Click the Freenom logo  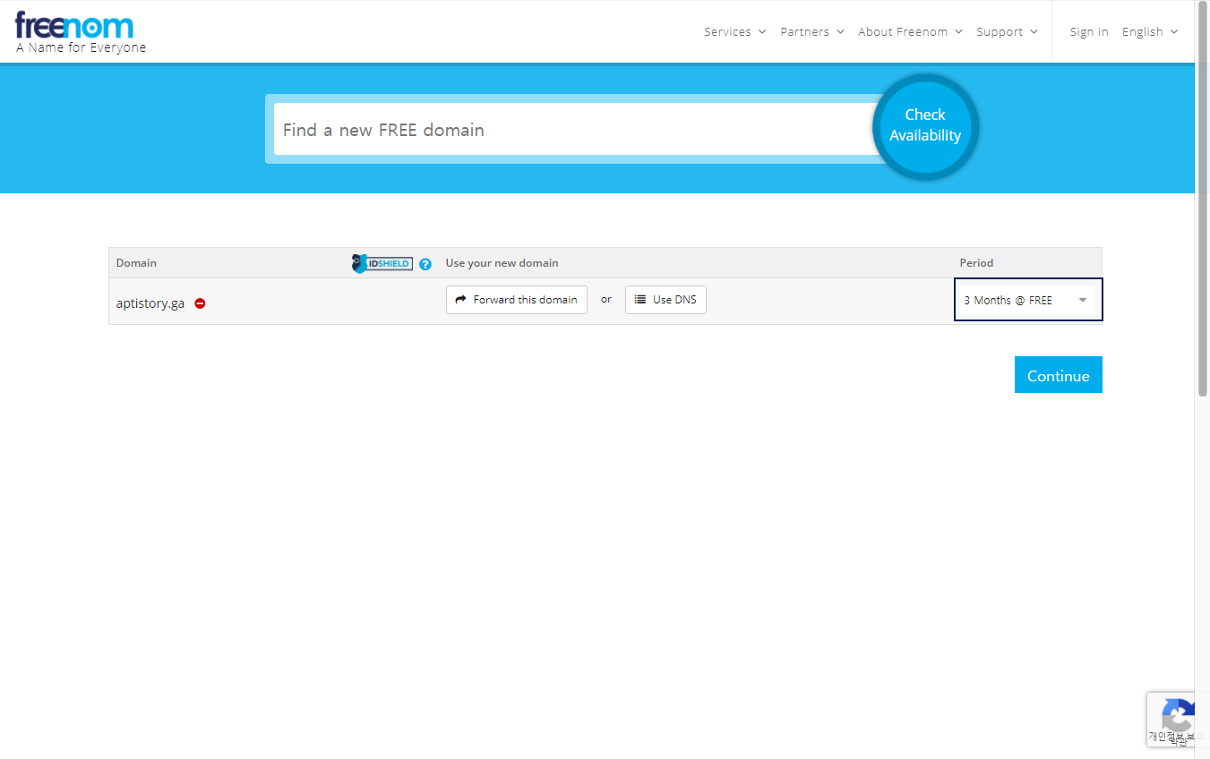pos(74,25)
